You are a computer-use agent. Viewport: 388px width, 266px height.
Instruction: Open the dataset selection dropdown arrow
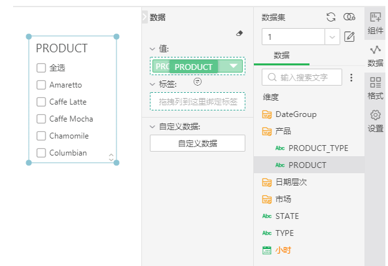332,37
